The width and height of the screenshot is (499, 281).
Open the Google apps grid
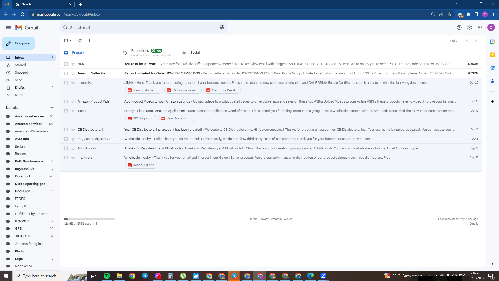(x=480, y=28)
